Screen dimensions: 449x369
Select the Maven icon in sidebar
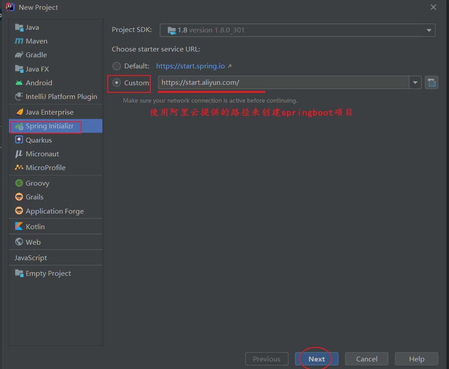[x=19, y=41]
